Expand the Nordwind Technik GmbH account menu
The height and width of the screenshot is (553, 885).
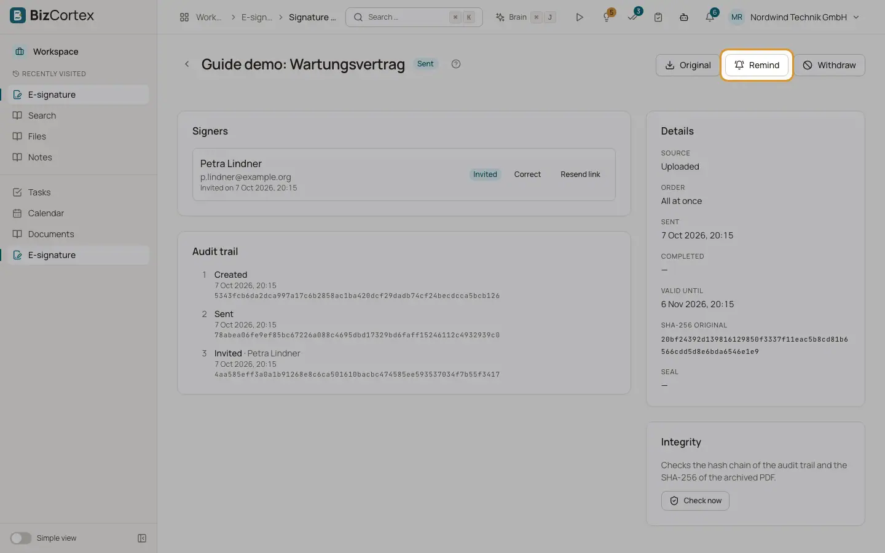(805, 17)
